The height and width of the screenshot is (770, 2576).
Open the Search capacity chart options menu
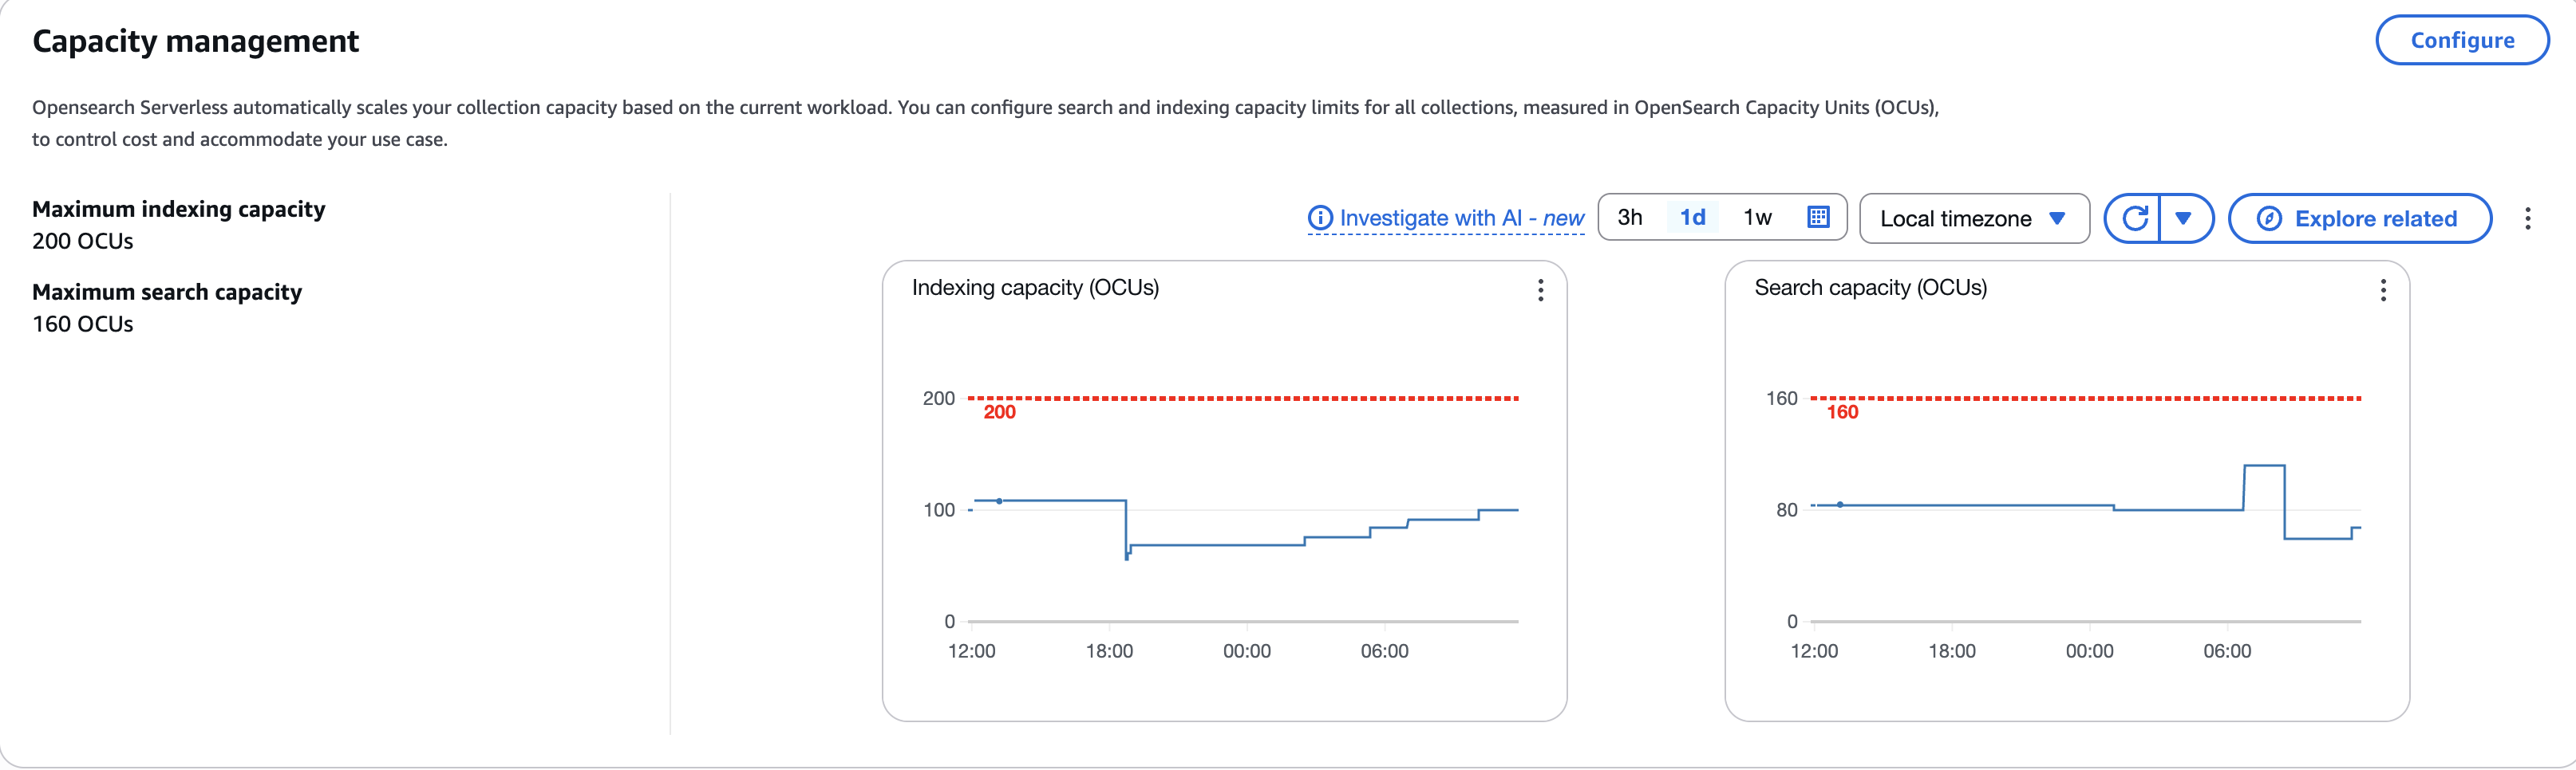[x=2383, y=291]
